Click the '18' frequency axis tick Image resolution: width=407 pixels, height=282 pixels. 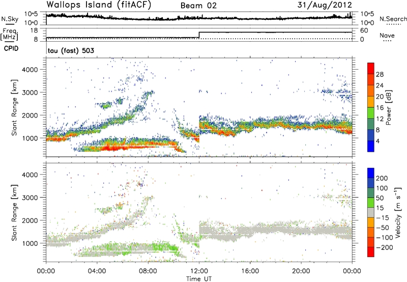pyautogui.click(x=34, y=31)
